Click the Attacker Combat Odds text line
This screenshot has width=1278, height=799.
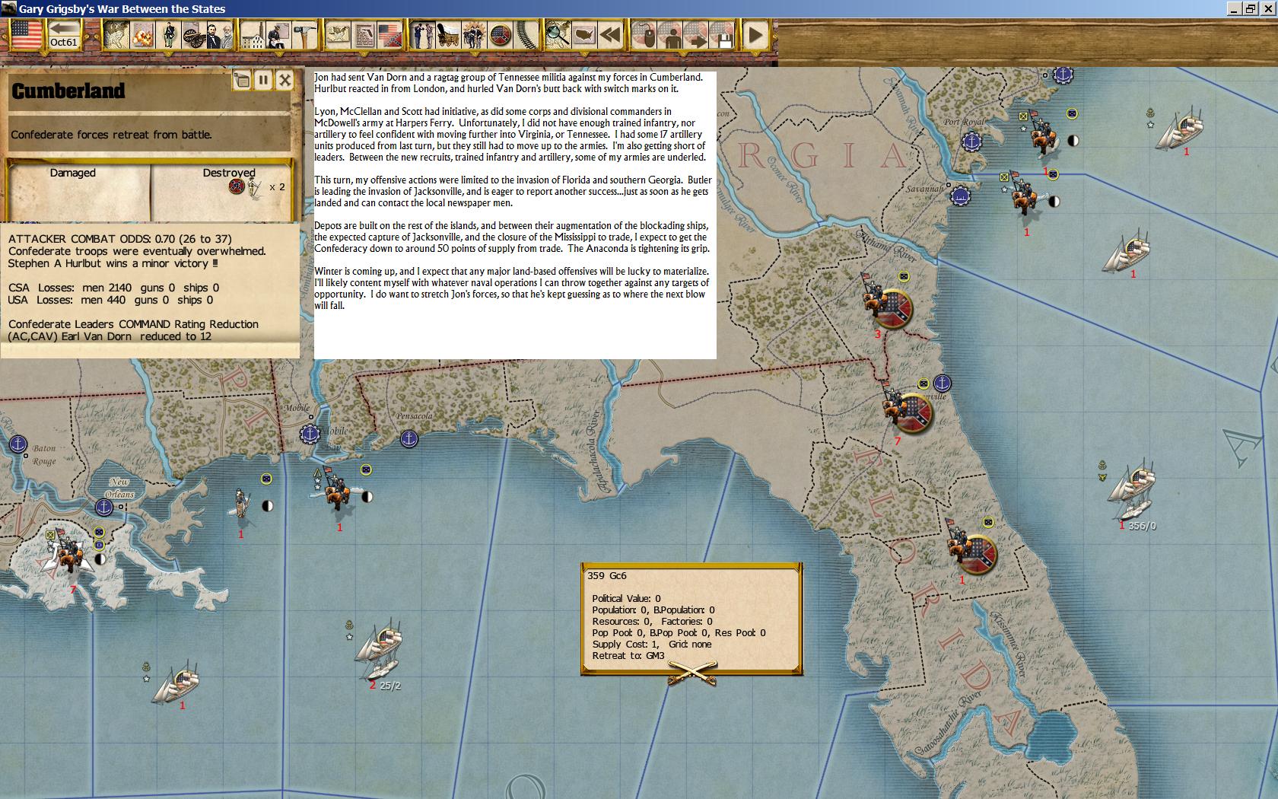click(x=119, y=239)
